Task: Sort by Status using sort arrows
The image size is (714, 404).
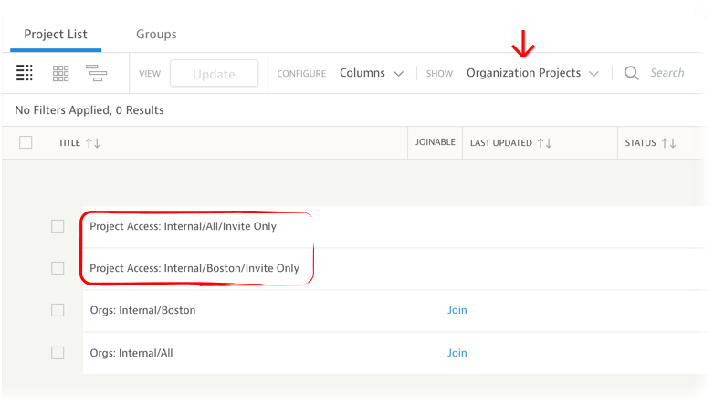Action: pos(668,143)
